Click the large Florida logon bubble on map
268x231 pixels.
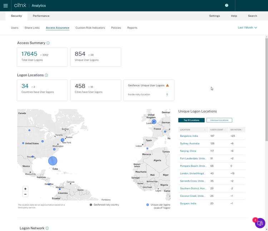[53, 161]
